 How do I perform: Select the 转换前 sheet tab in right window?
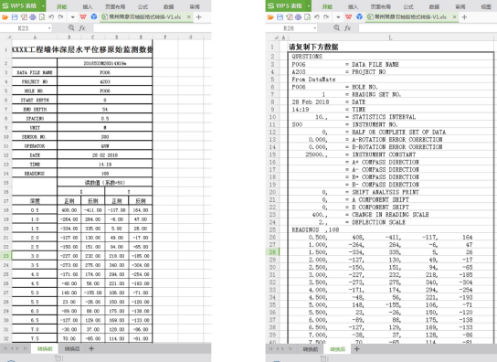pos(311,349)
